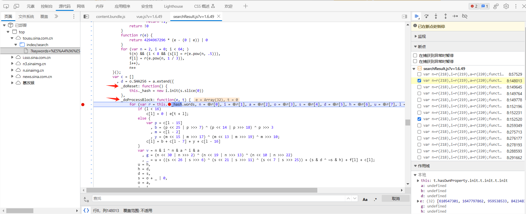Resume script execution
The height and width of the screenshot is (214, 526).
coord(417,16)
